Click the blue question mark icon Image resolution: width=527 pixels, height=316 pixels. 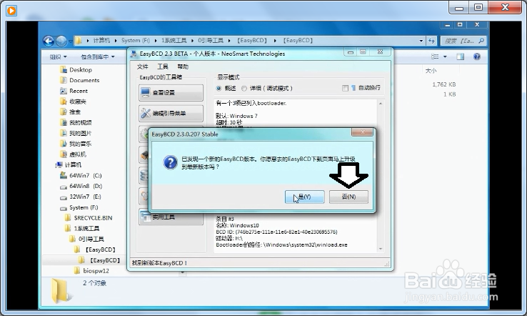[x=170, y=162]
